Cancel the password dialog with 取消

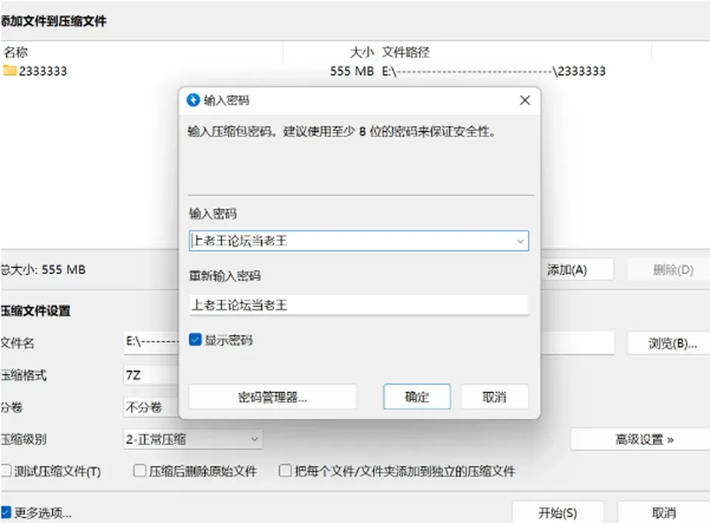495,397
